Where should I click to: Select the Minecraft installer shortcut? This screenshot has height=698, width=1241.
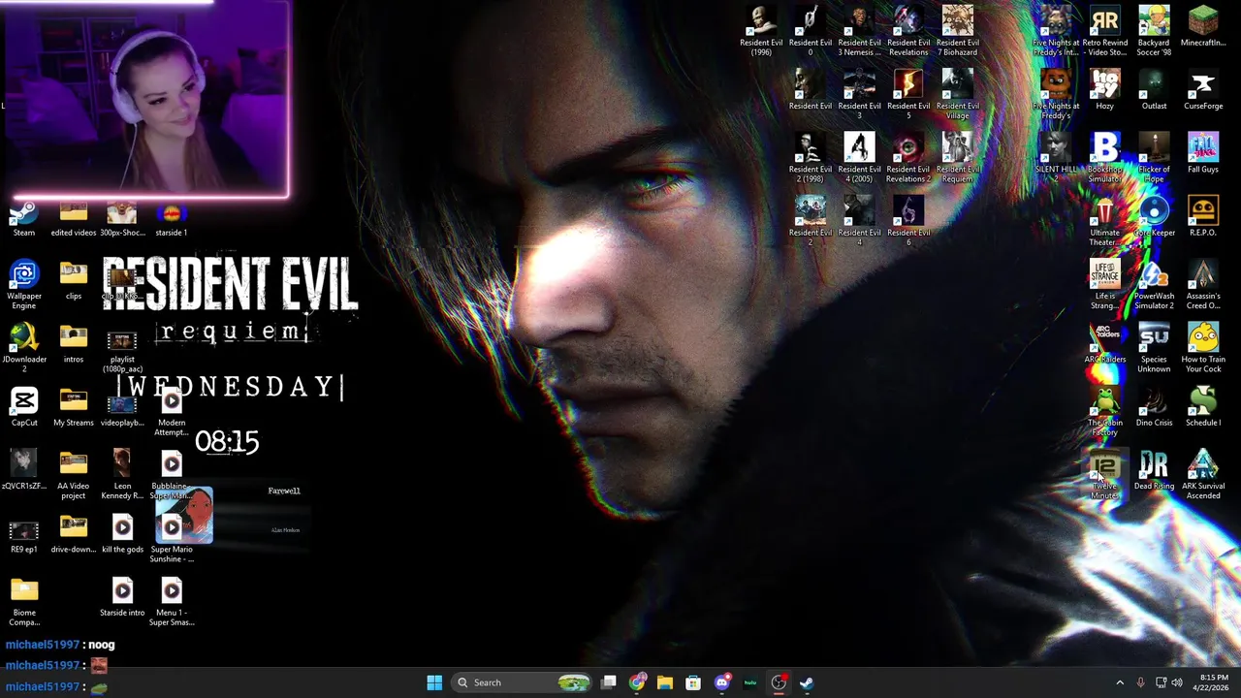[x=1203, y=26]
